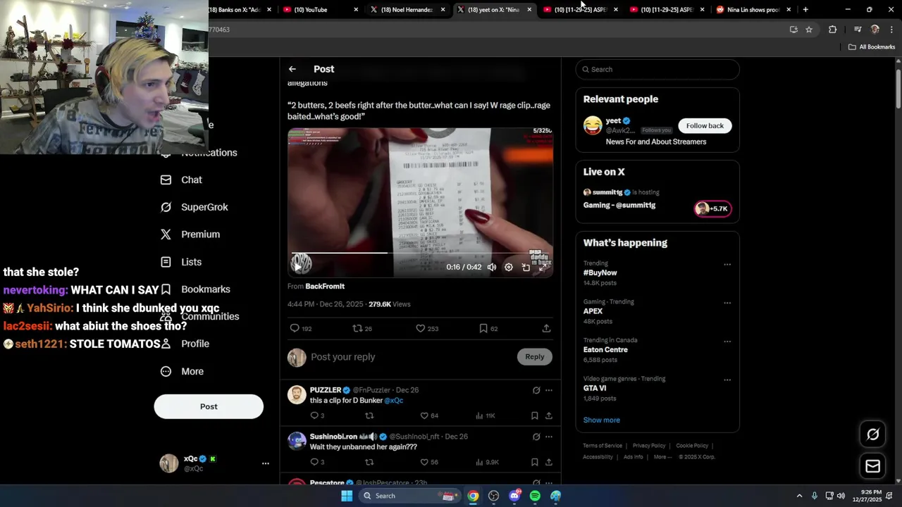Open the #BuyNow trending topic
Image resolution: width=902 pixels, height=507 pixels.
pyautogui.click(x=600, y=273)
